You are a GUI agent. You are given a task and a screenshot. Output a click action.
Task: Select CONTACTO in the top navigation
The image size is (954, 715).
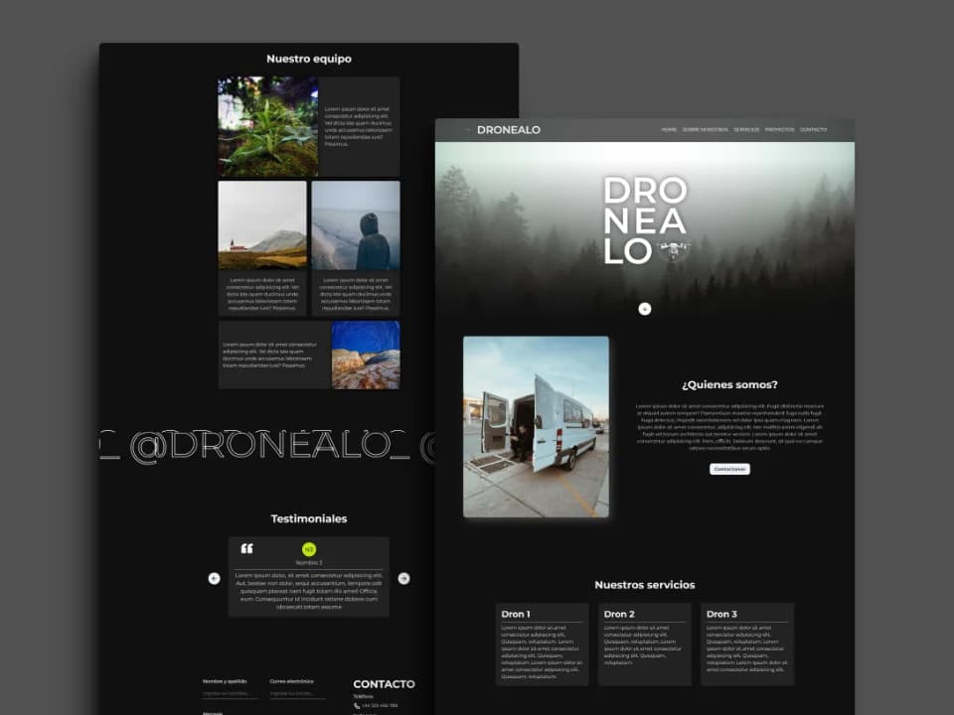tap(814, 129)
